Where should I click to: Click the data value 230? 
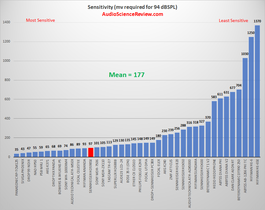click(164, 131)
